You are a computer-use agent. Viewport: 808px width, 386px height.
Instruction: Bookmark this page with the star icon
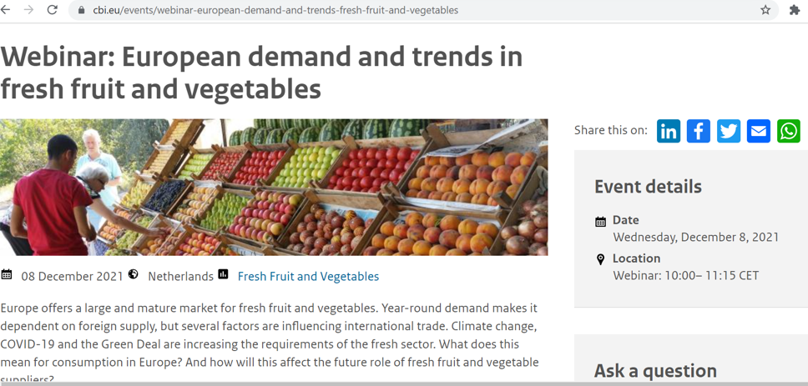coord(765,10)
